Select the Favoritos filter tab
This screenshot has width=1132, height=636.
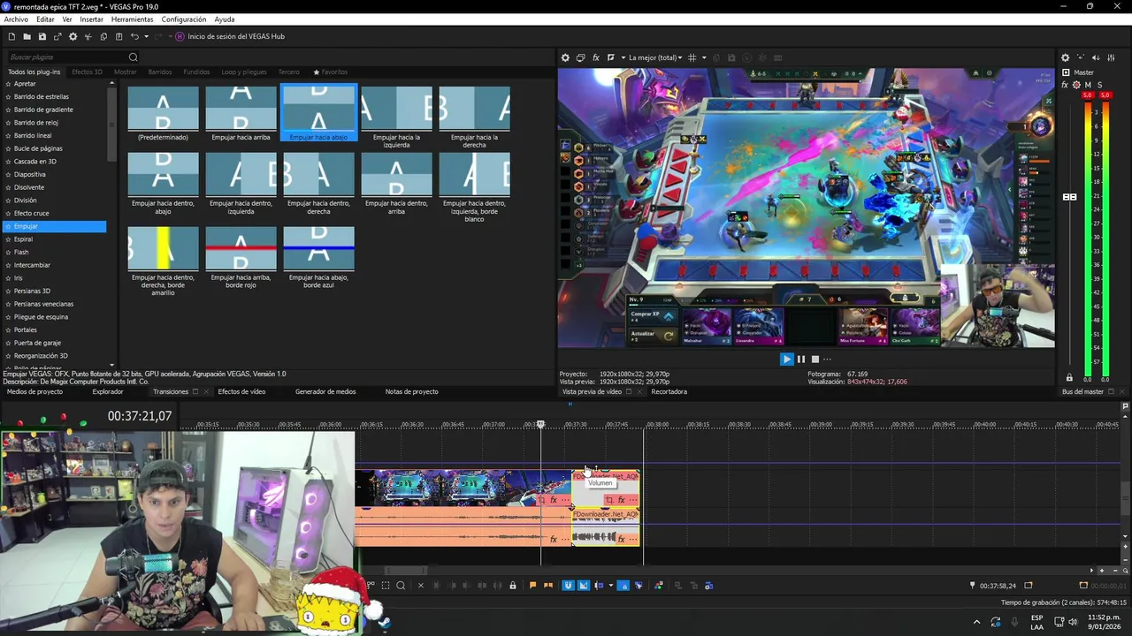[331, 72]
